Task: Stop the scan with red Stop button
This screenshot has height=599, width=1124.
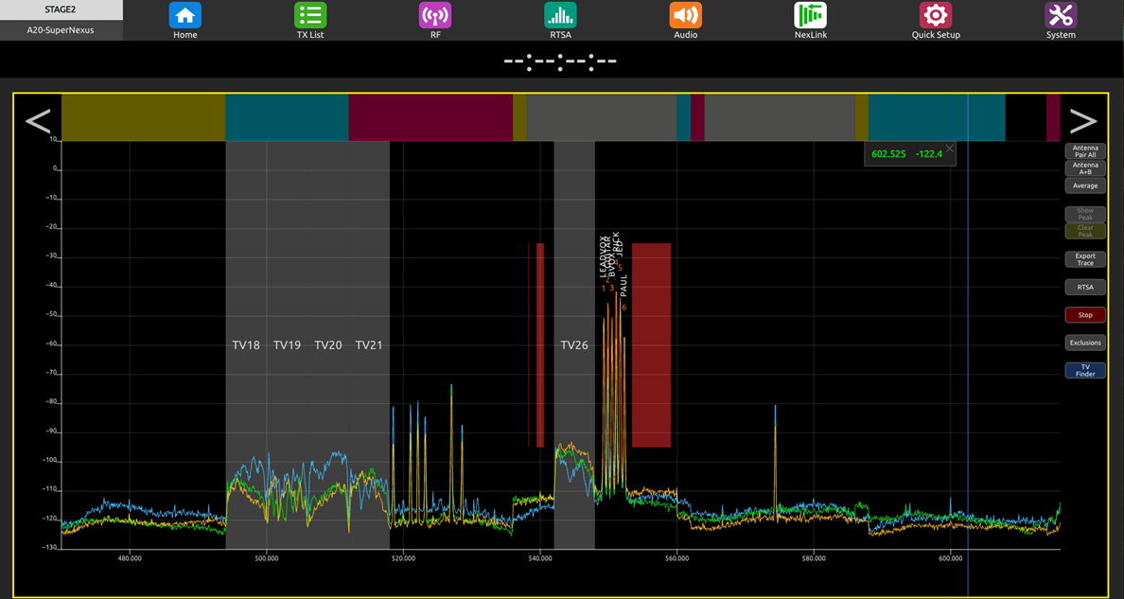Action: click(1085, 315)
